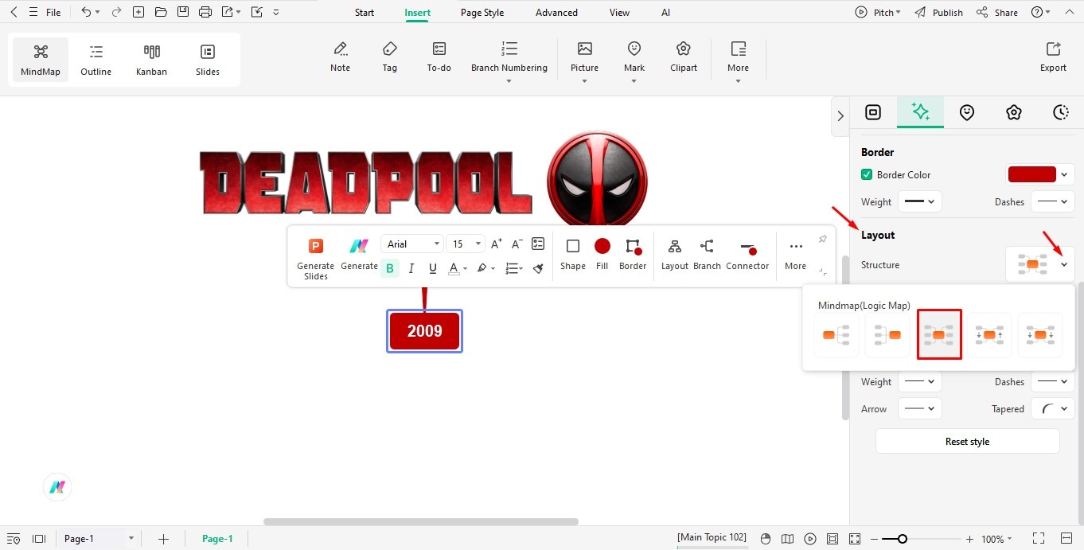Image resolution: width=1084 pixels, height=550 pixels.
Task: Open Layout option in floating toolbar
Action: pyautogui.click(x=674, y=254)
